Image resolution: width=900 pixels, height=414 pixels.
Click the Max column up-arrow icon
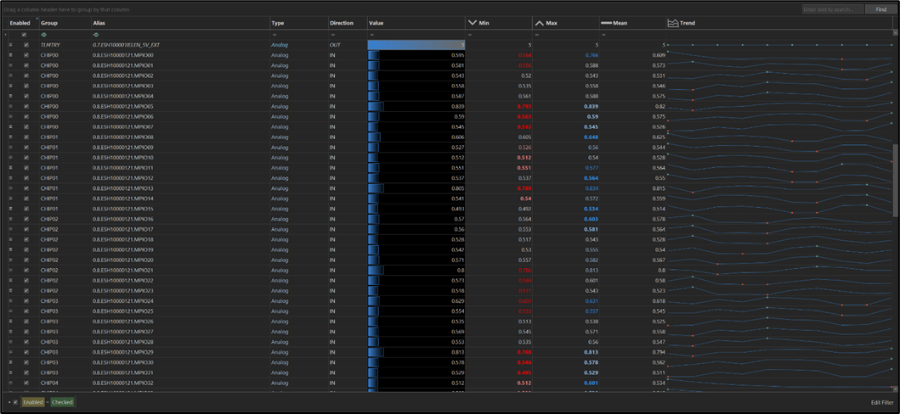[x=539, y=23]
